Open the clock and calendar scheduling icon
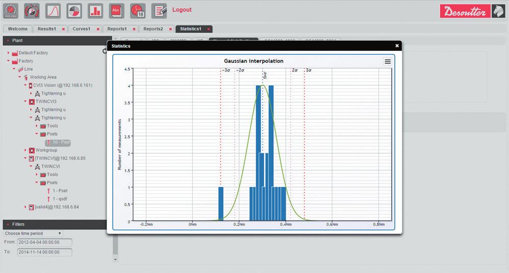 coord(138,11)
